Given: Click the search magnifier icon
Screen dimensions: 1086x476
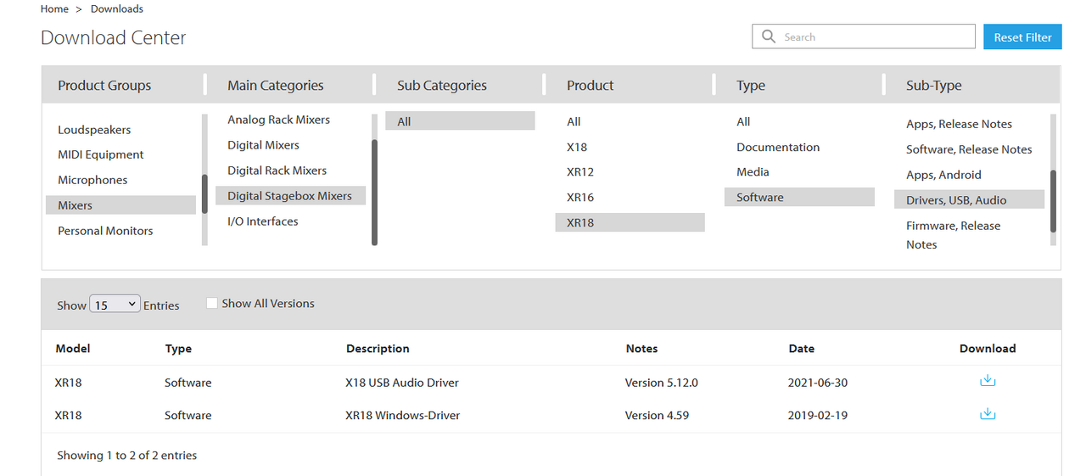Looking at the screenshot, I should 769,36.
